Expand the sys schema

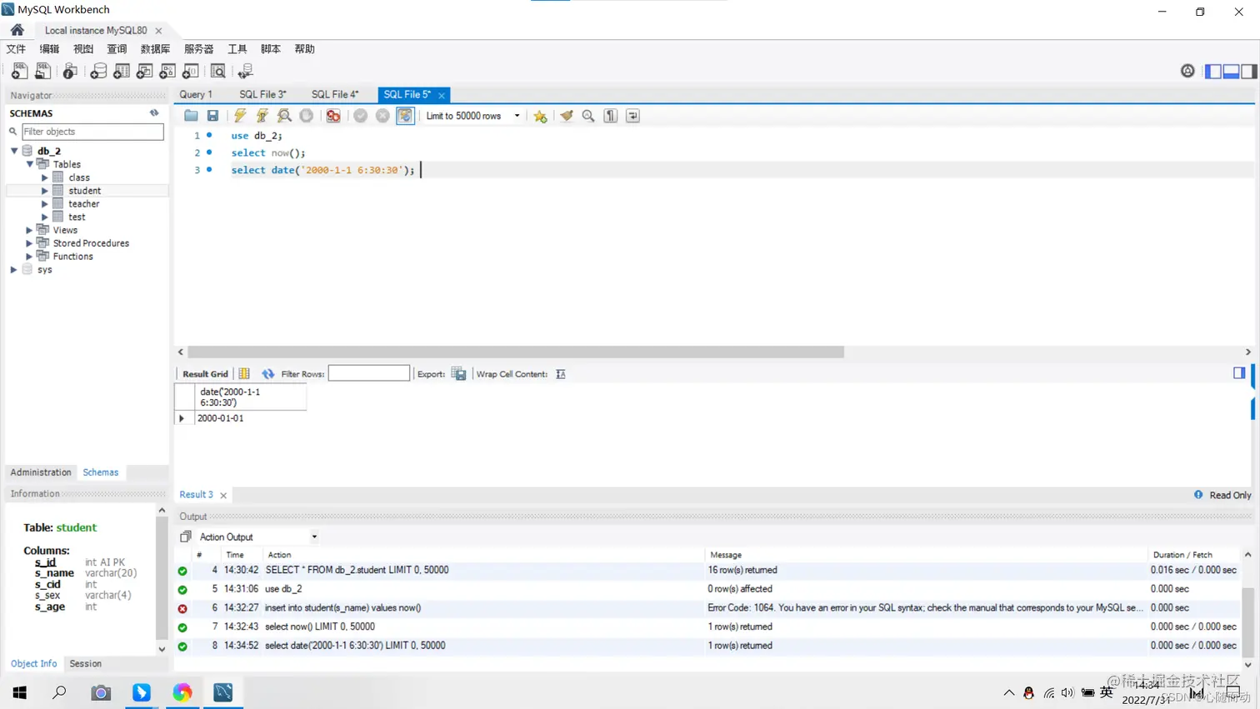coord(14,270)
